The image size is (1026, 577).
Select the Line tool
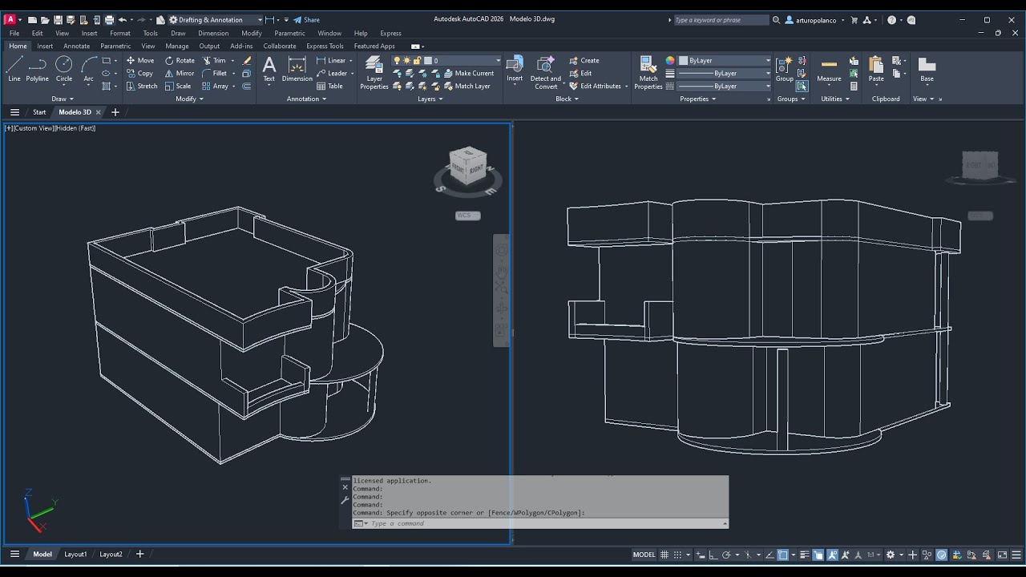click(x=14, y=68)
